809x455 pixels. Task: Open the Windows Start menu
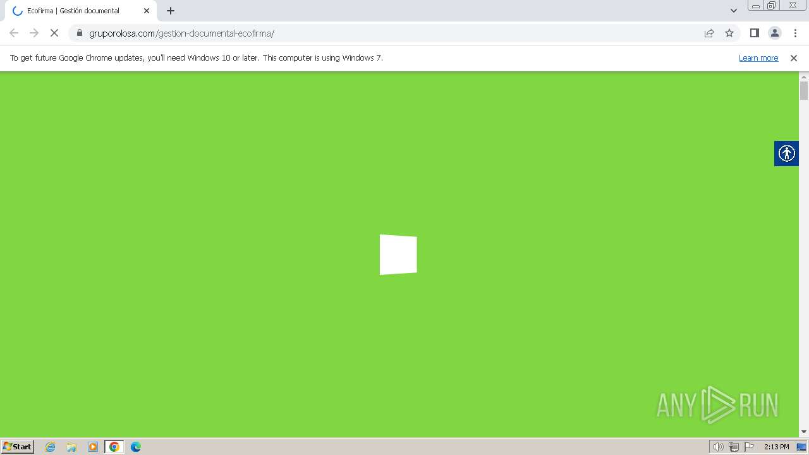[x=18, y=446]
